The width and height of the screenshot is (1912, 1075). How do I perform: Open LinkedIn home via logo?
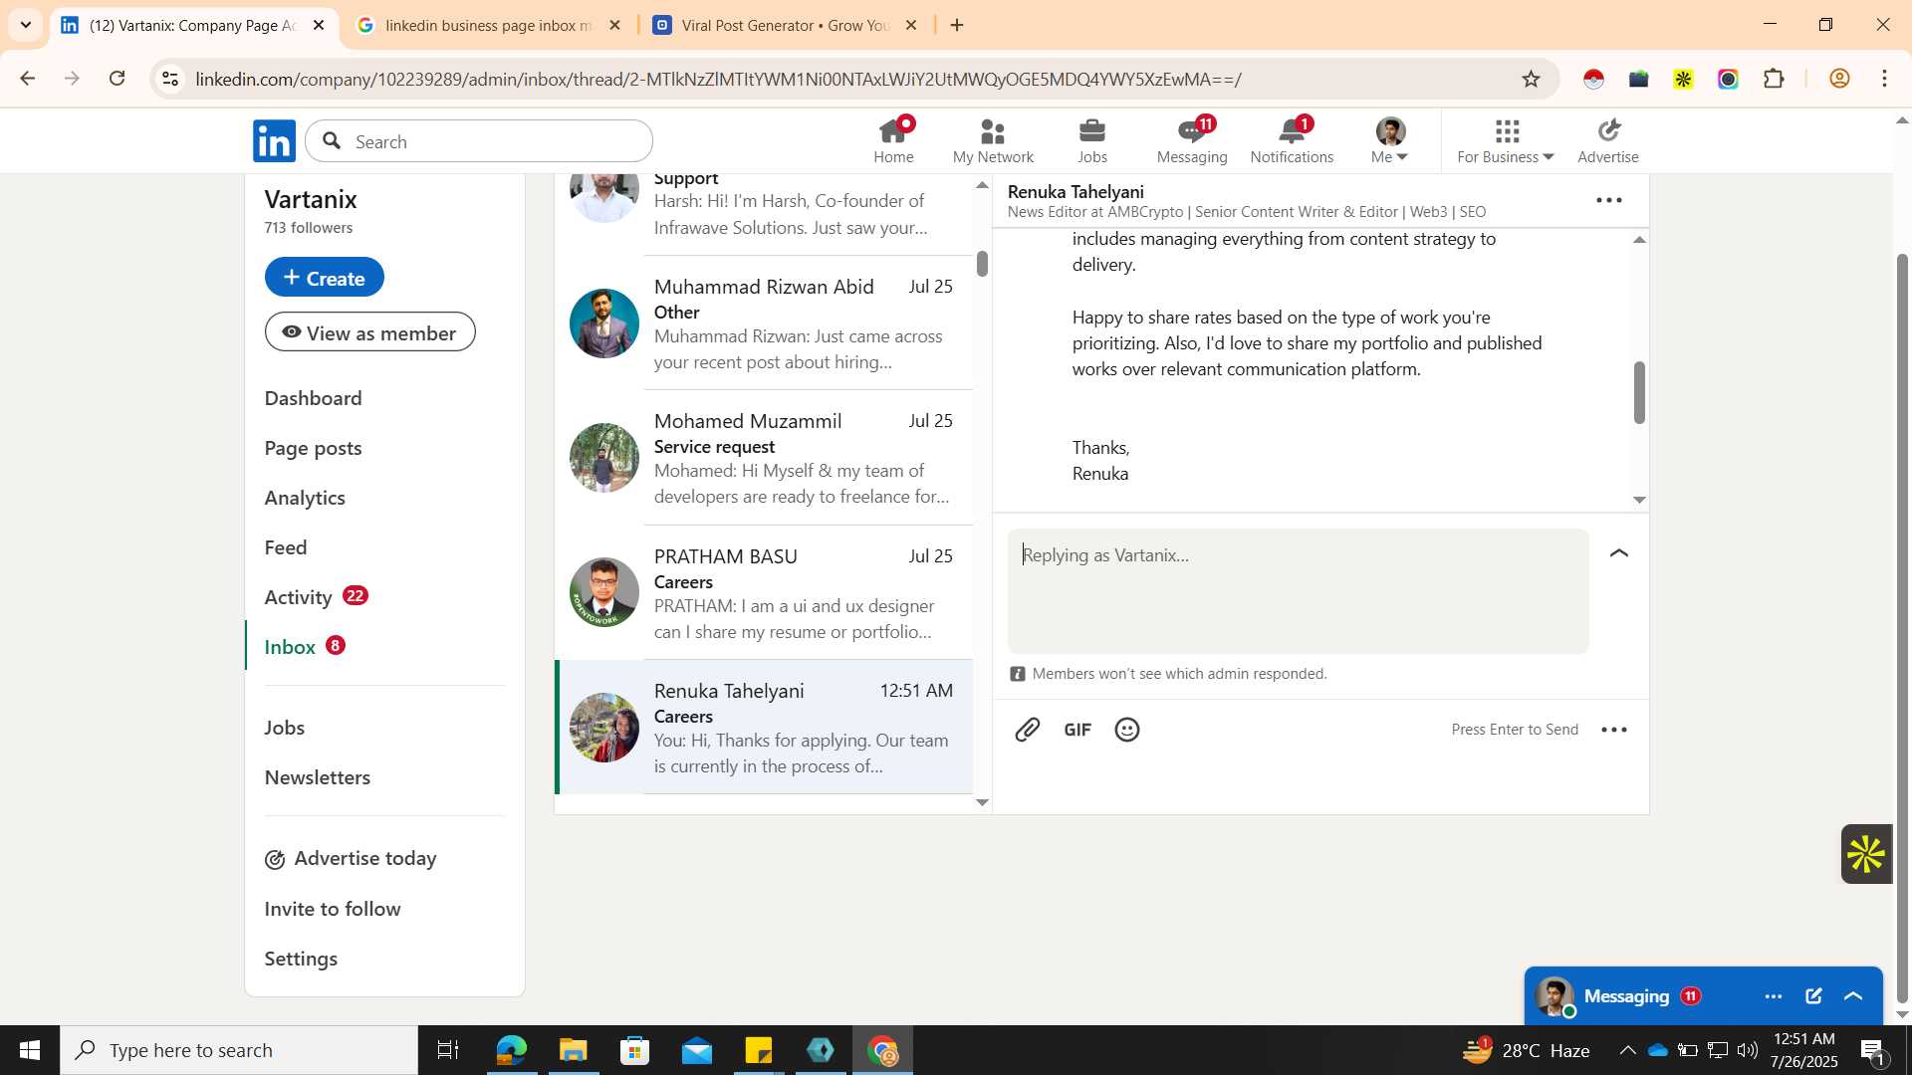pos(274,141)
